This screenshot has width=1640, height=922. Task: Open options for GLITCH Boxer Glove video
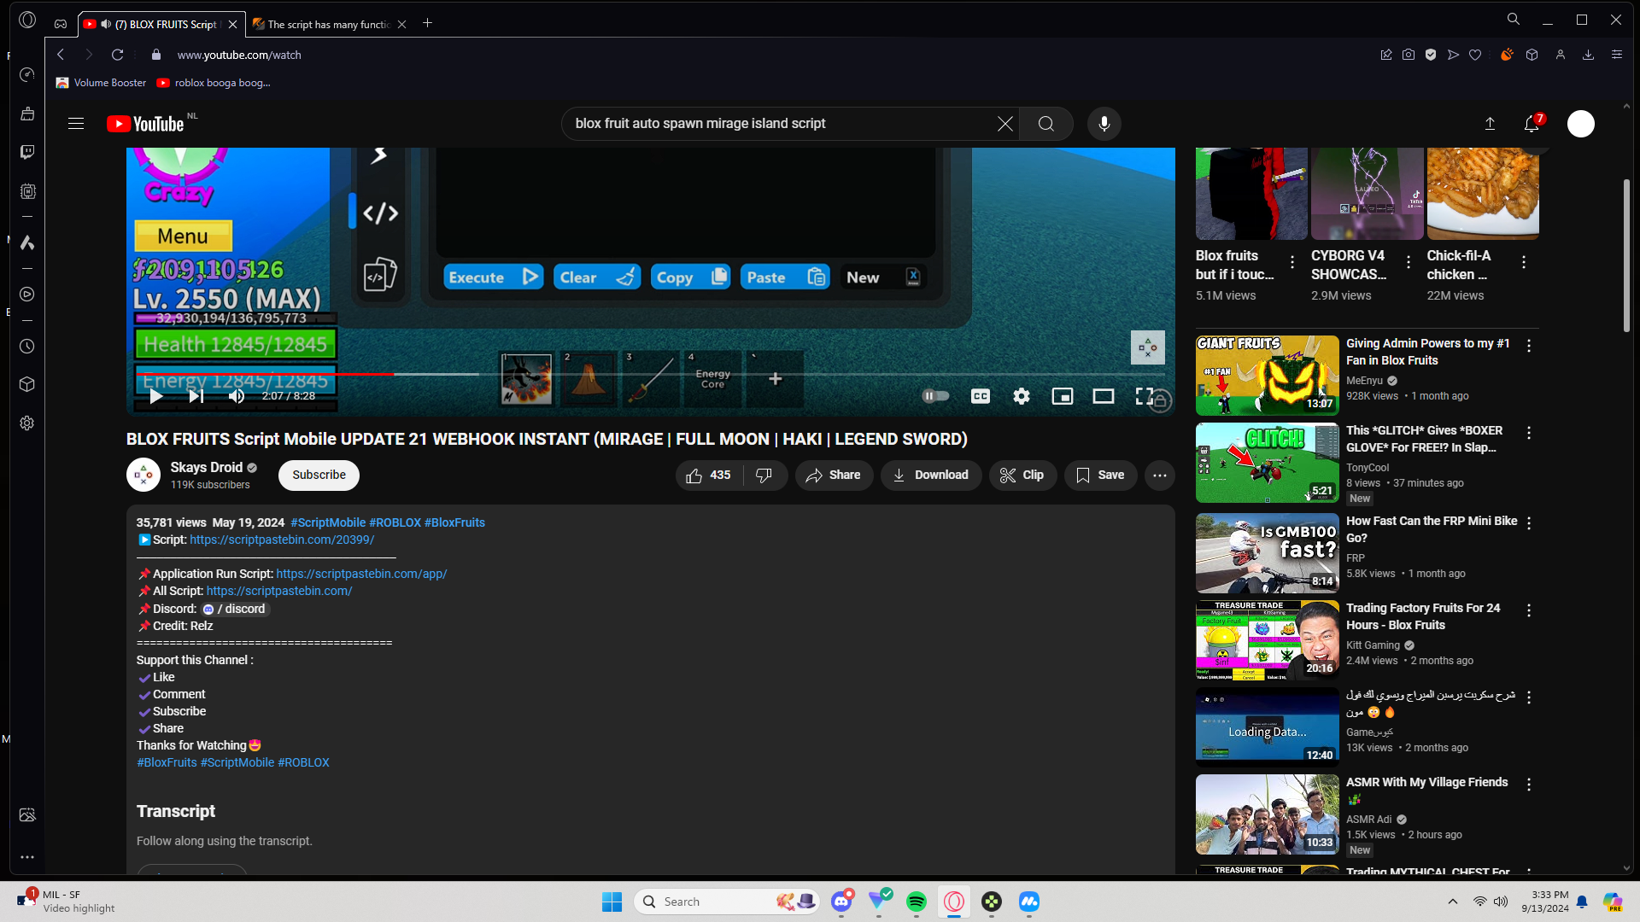click(1529, 434)
